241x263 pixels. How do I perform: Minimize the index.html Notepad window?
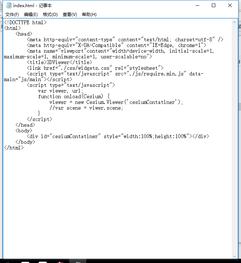pos(198,6)
